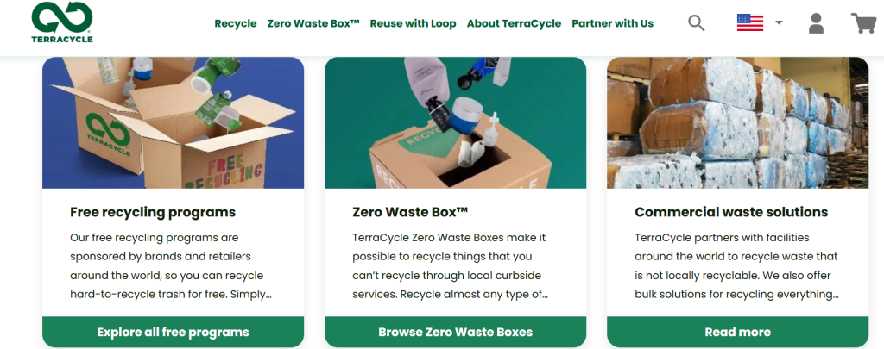The width and height of the screenshot is (884, 349).
Task: Expand the country selector dropdown arrow
Action: pyautogui.click(x=779, y=22)
